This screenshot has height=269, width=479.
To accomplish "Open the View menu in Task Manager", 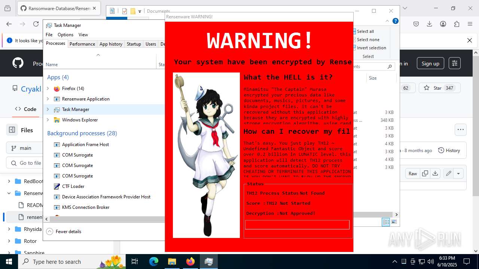I will (x=83, y=35).
